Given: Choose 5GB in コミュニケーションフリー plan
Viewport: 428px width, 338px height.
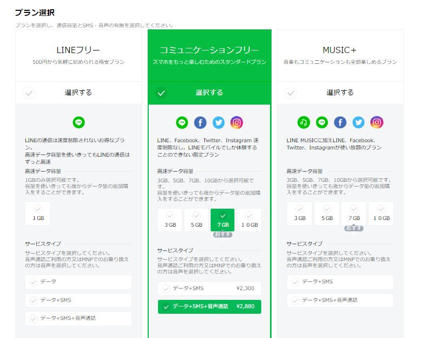Looking at the screenshot, I should (x=196, y=220).
